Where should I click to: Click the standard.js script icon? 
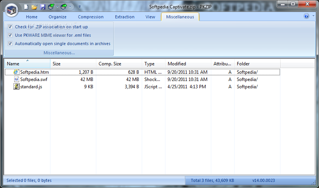[x=16, y=86]
